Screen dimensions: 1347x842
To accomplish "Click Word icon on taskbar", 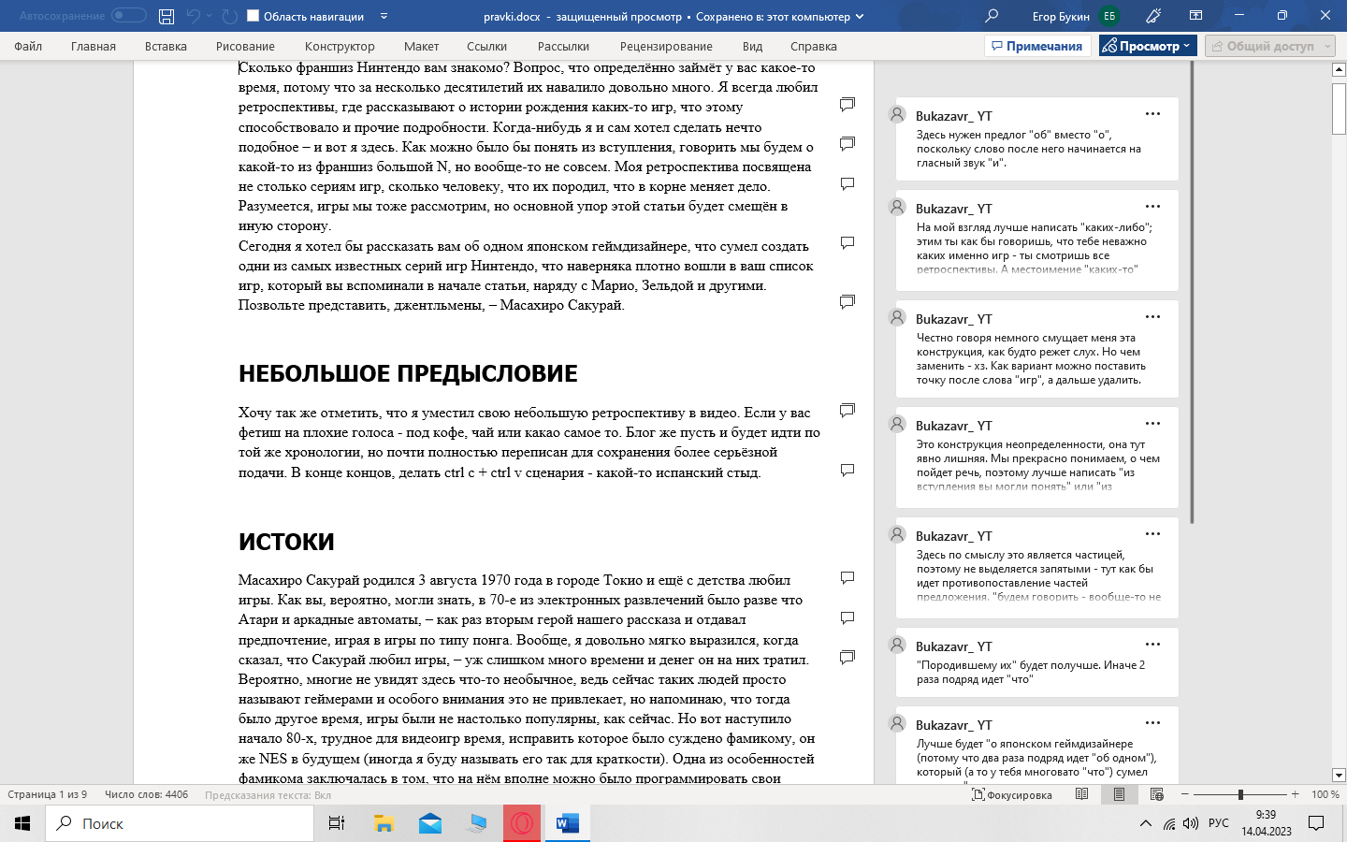I will pos(567,823).
